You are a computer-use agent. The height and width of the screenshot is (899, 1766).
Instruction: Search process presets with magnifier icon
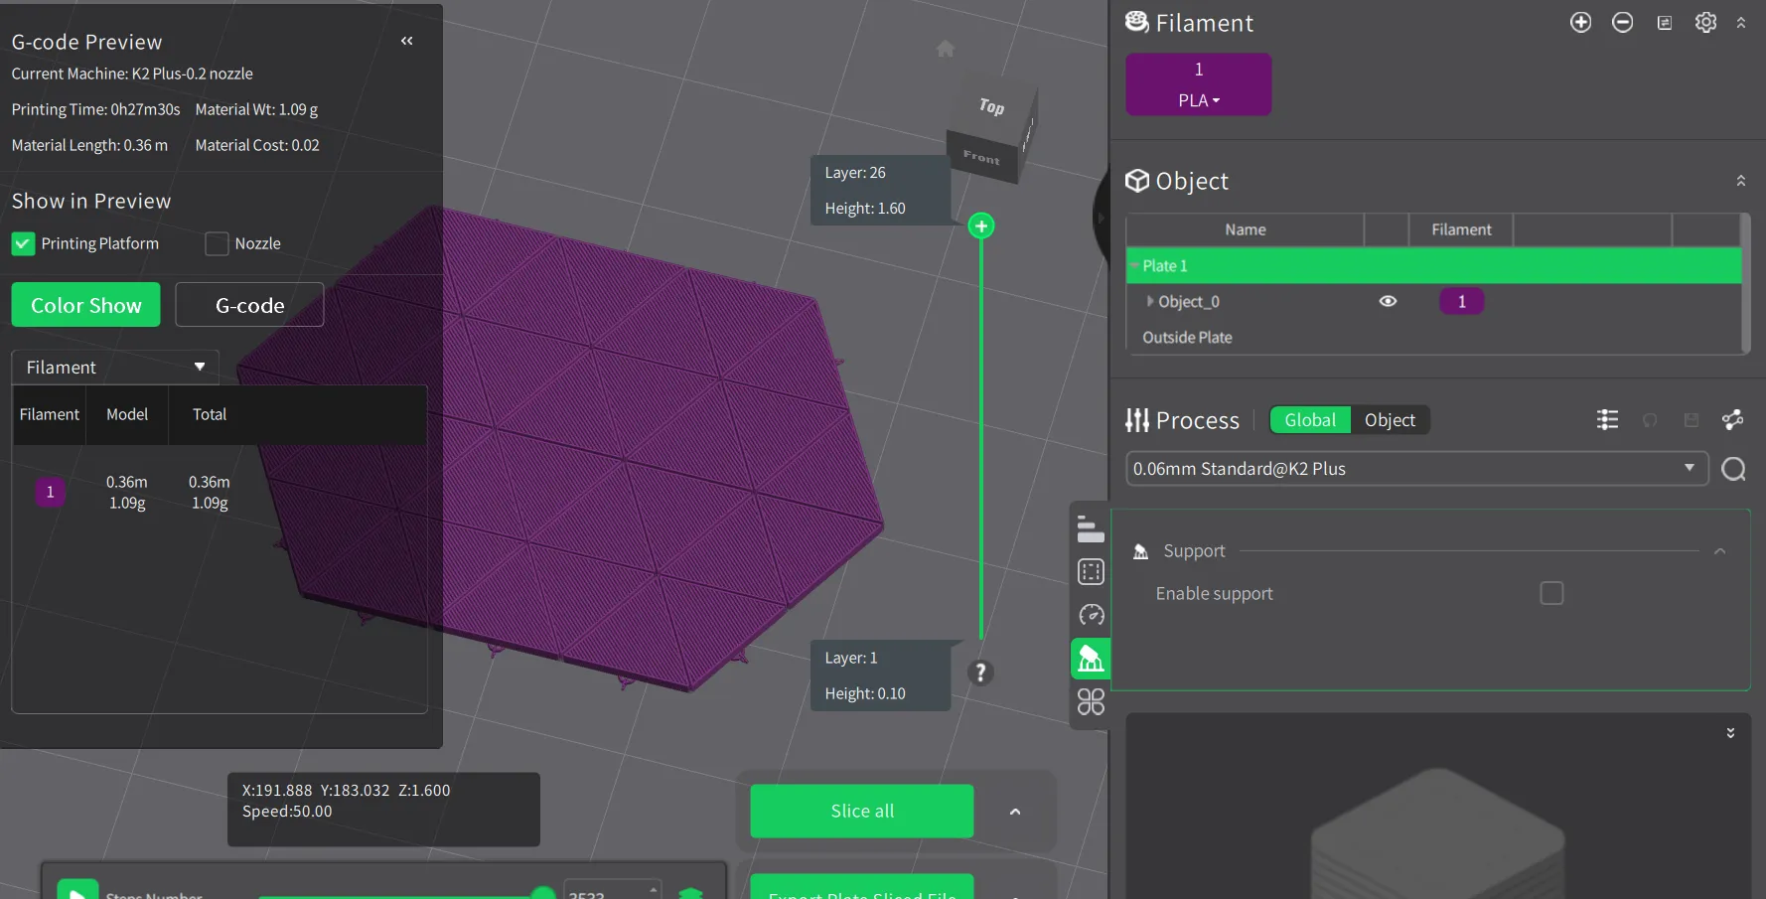[1734, 469]
